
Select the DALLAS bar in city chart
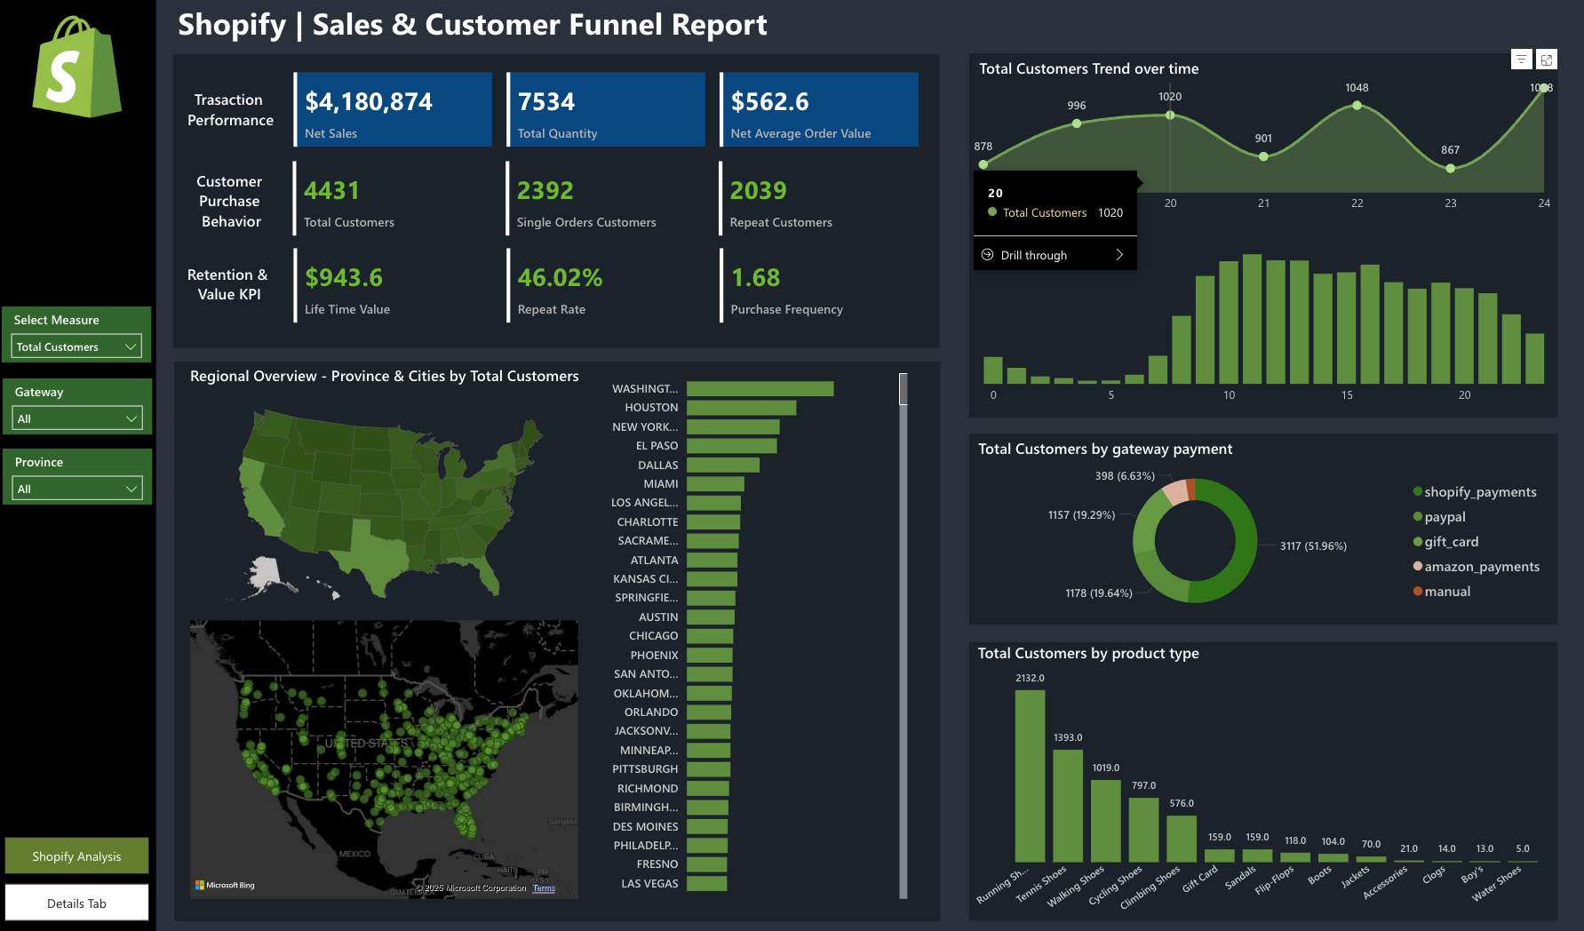coord(723,465)
